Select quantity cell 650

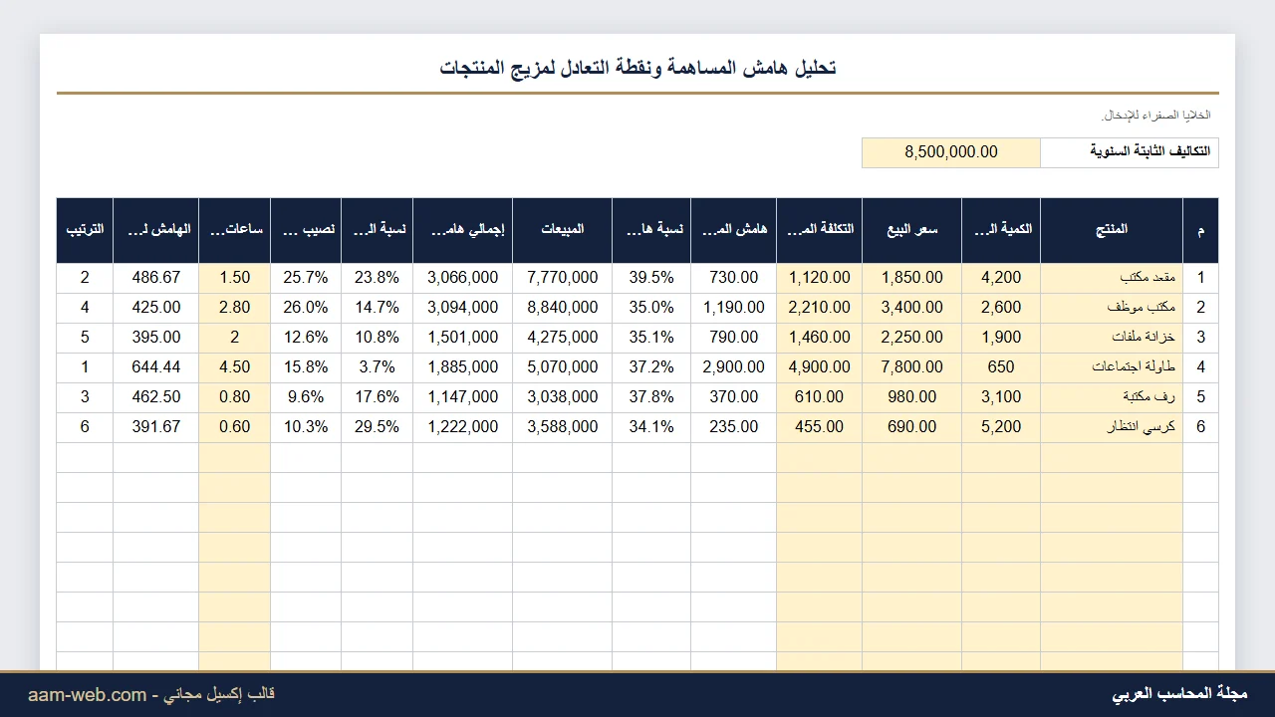[x=1001, y=367]
